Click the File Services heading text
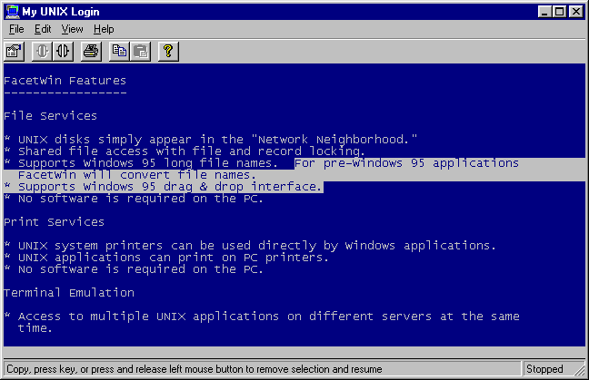This screenshot has height=380, width=589. [50, 116]
